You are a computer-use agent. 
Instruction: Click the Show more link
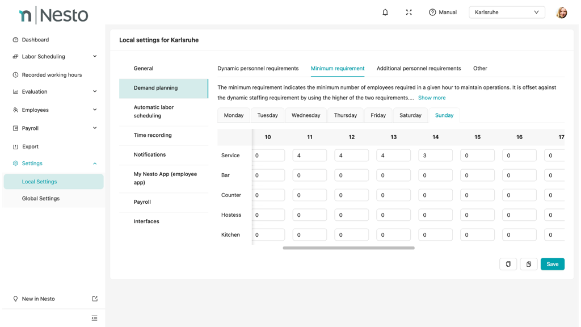432,98
